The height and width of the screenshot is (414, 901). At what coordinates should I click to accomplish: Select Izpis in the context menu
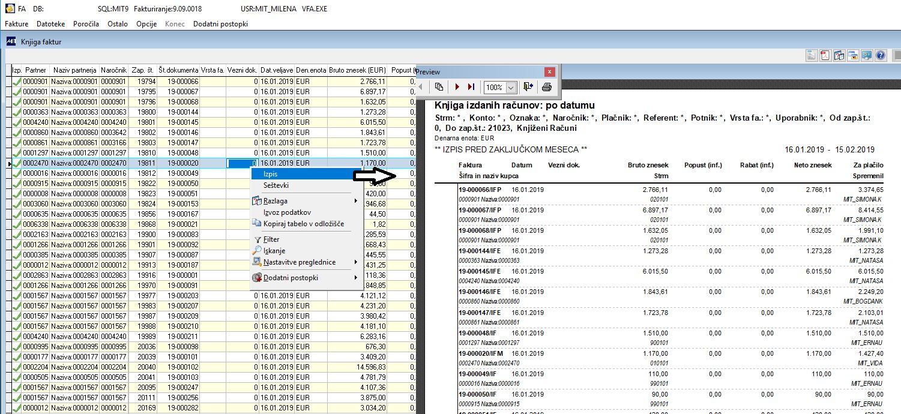270,174
